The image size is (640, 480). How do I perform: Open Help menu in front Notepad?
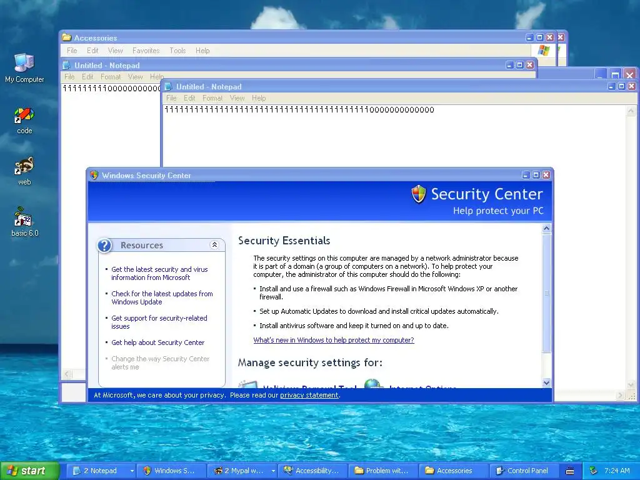point(259,98)
